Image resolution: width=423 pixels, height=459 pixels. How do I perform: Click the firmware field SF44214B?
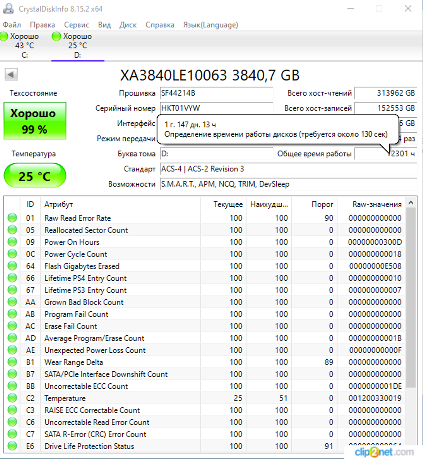[x=216, y=93]
